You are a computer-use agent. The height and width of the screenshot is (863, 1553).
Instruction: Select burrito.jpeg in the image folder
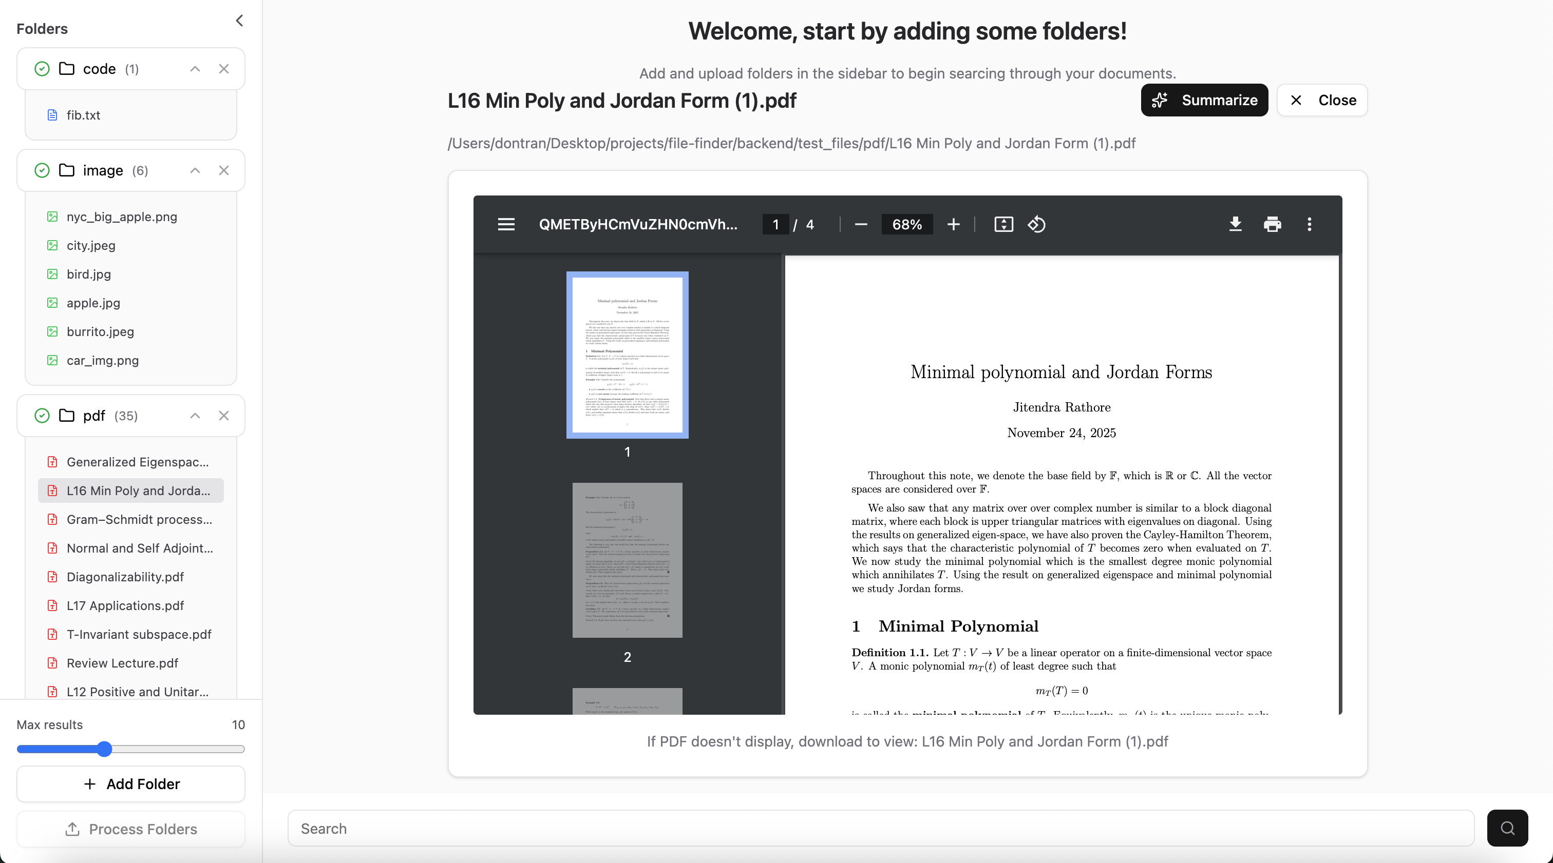(100, 332)
